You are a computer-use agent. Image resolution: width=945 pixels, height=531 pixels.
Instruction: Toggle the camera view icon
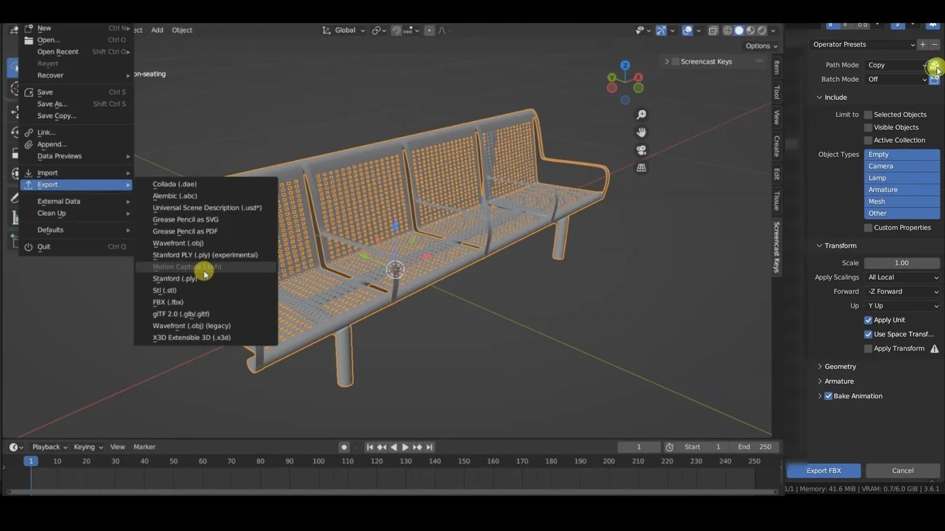coord(641,150)
